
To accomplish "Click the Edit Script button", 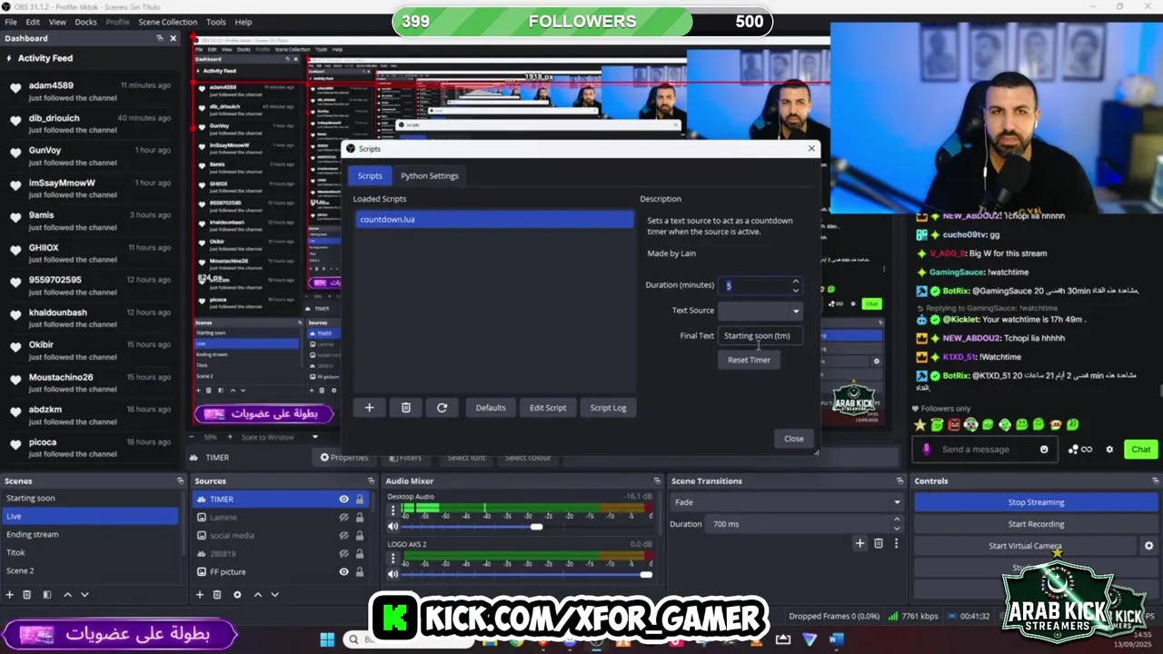I will point(548,408).
